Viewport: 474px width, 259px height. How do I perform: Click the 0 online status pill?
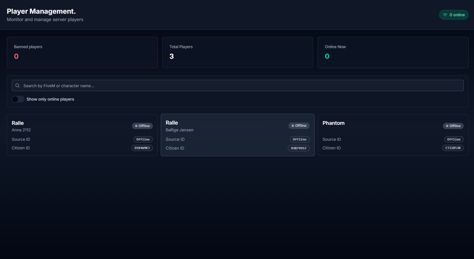pos(454,15)
